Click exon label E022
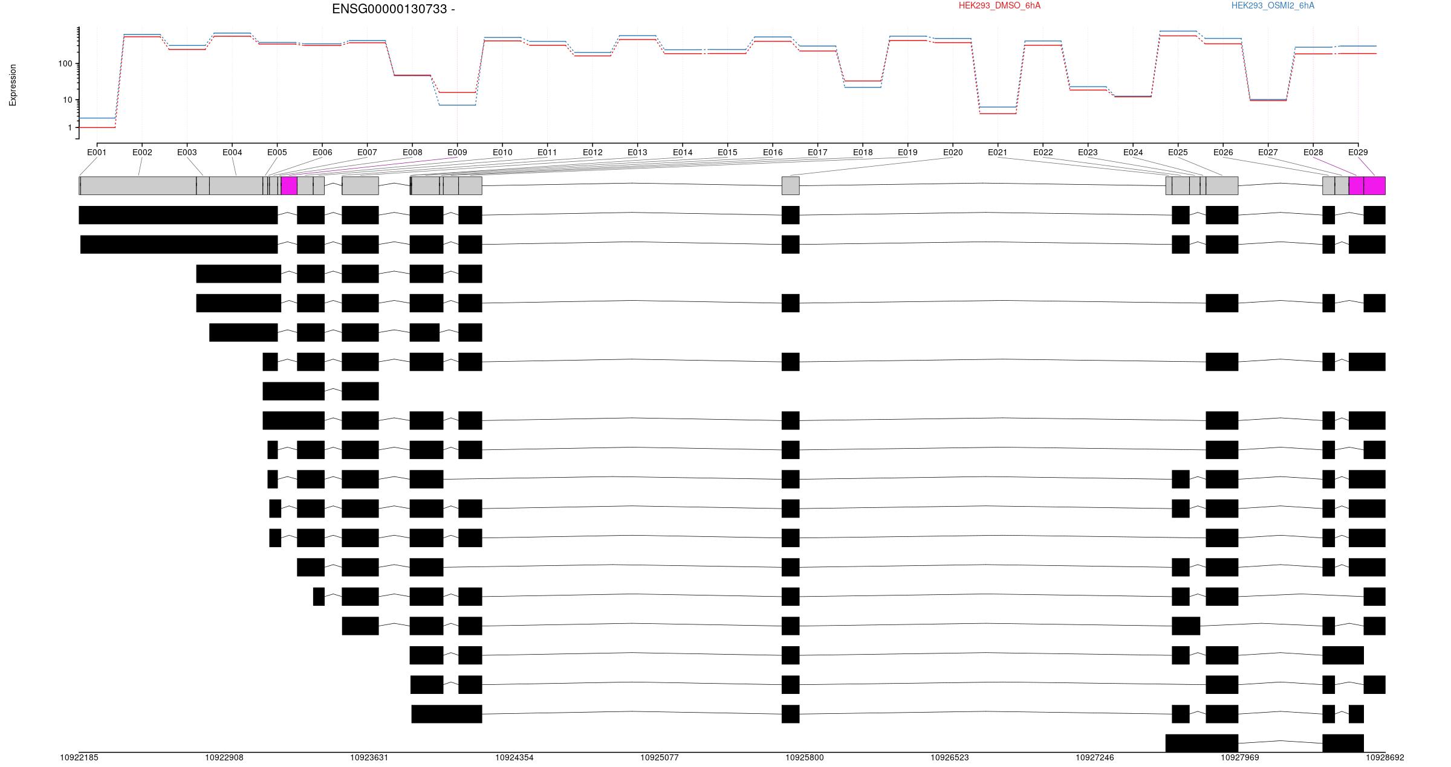 1043,152
